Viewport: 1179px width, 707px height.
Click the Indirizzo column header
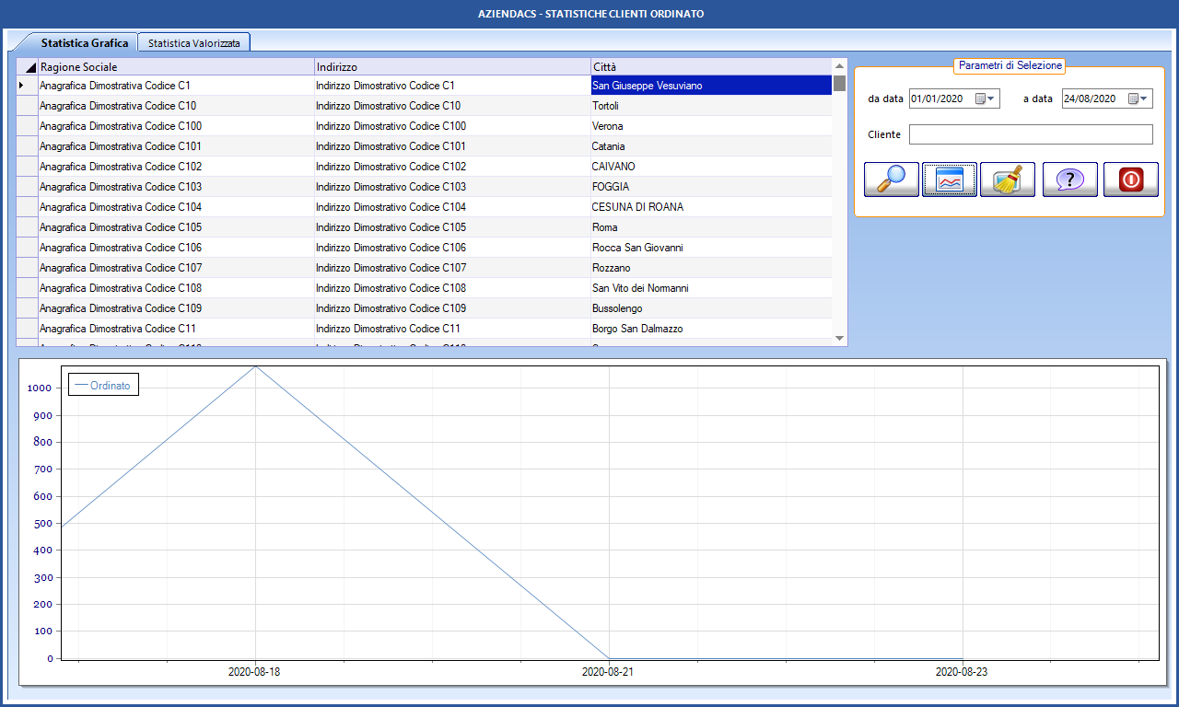[451, 67]
